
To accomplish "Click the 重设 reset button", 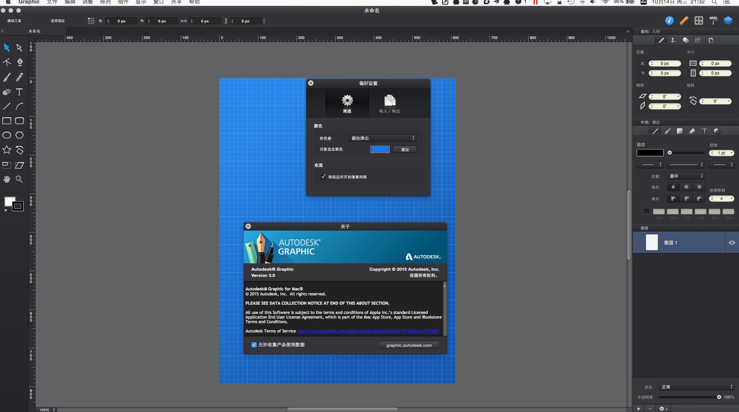I will click(405, 149).
